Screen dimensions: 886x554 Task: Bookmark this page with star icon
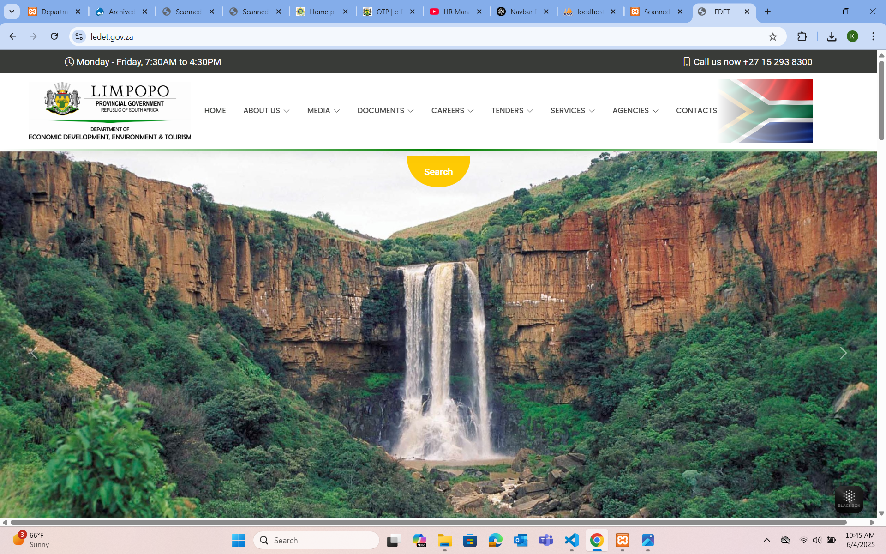coord(773,37)
